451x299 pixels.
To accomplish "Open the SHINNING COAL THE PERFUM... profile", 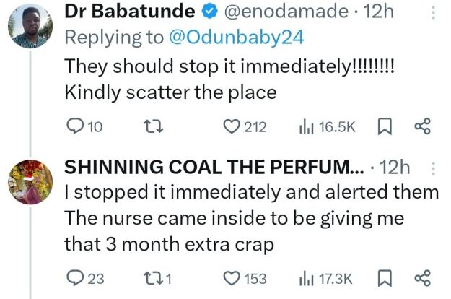I will pos(216,168).
